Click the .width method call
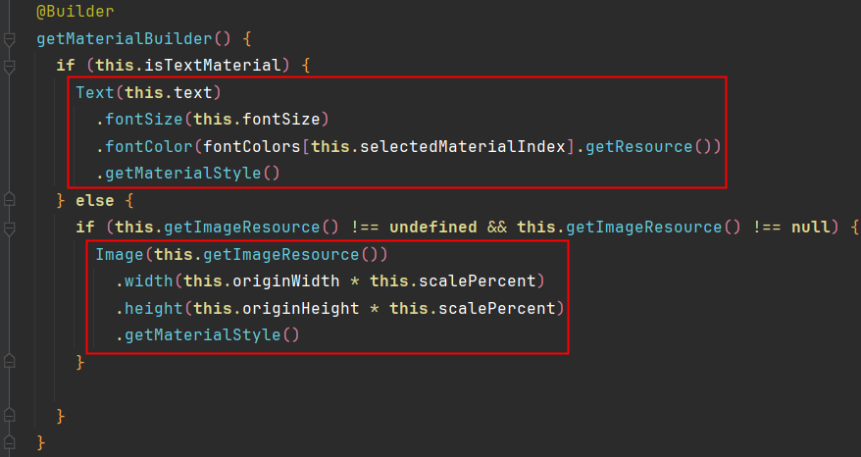861x457 pixels. tap(148, 280)
